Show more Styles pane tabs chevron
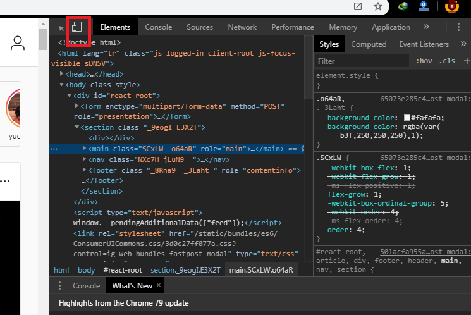This screenshot has height=315, width=471. [463, 44]
